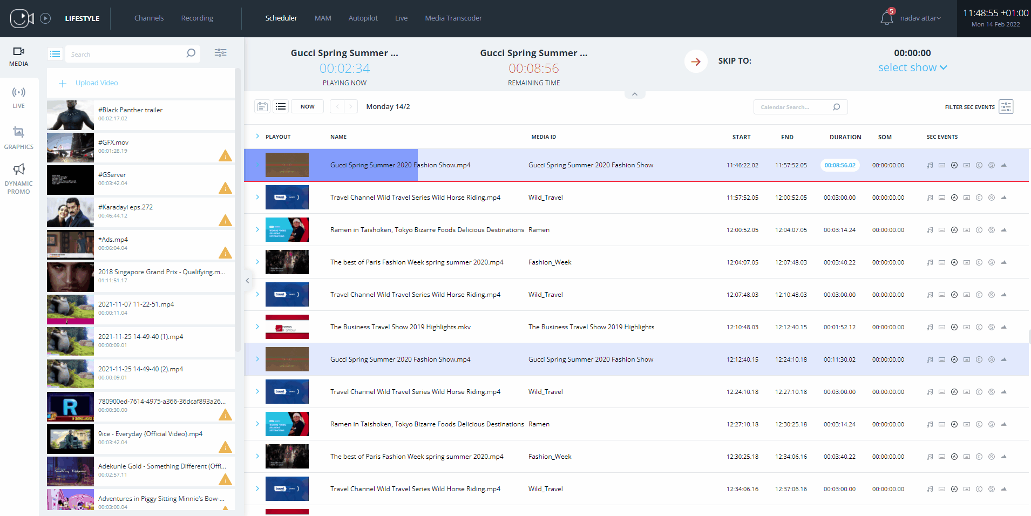Open Dynamic Promo sidebar section
This screenshot has width=1031, height=516.
pos(18,178)
